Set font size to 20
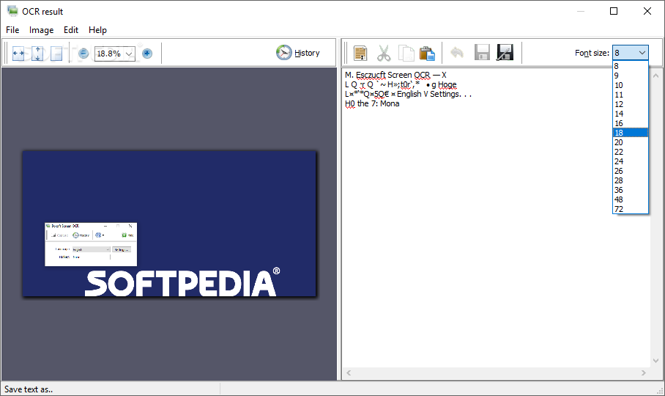This screenshot has width=665, height=396. (x=631, y=142)
